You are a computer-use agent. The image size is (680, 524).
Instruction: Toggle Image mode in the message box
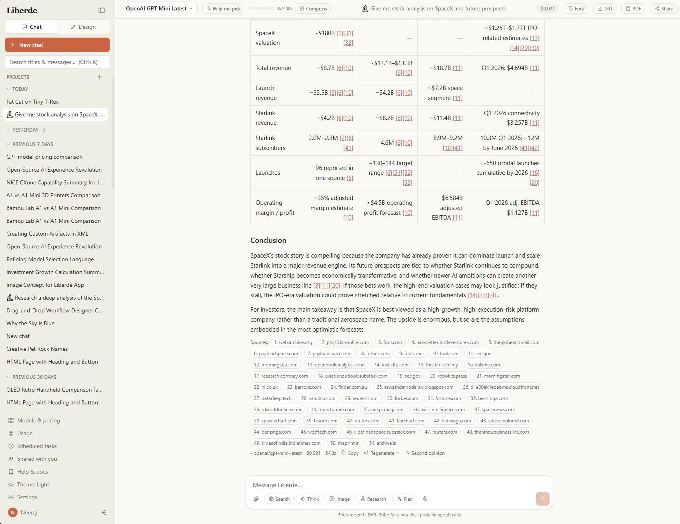(x=339, y=499)
